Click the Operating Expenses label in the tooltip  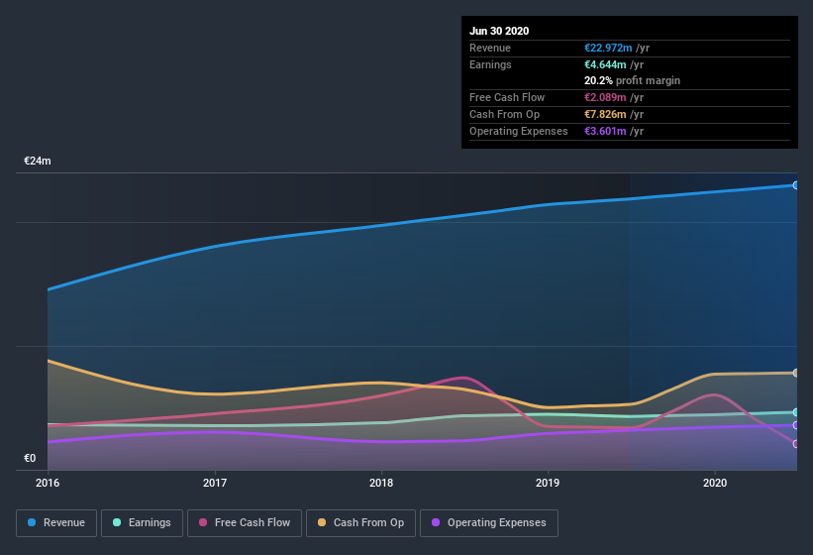tap(519, 131)
